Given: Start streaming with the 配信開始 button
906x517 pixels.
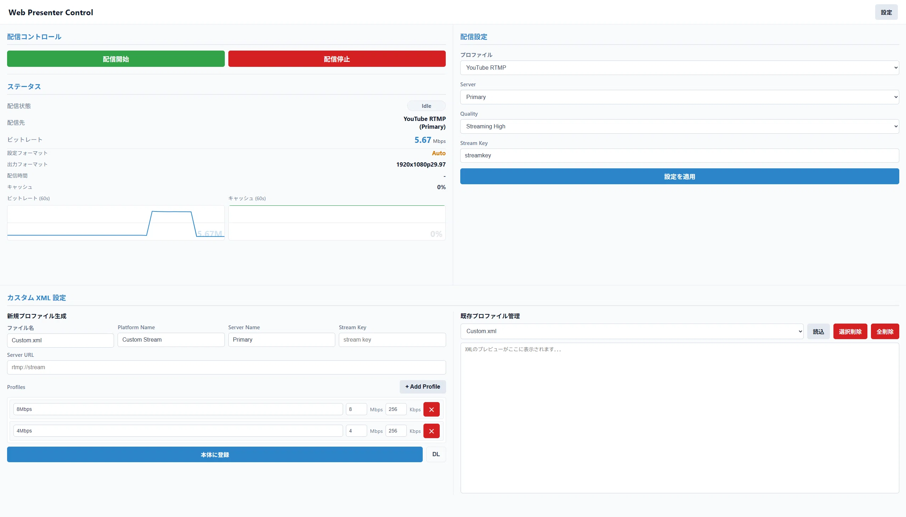Looking at the screenshot, I should coord(116,59).
